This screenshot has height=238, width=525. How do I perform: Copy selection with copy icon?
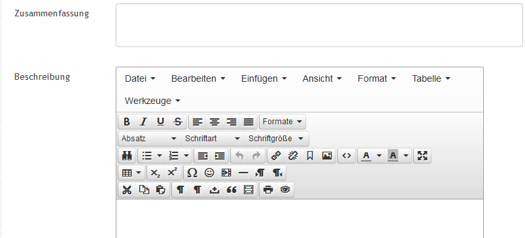click(144, 190)
